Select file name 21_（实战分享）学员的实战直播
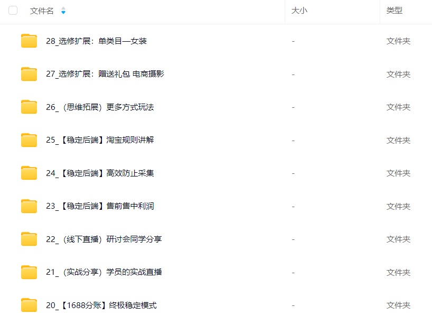 tap(104, 272)
